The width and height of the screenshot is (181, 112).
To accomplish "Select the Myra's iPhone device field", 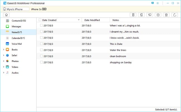I will pyautogui.click(x=16, y=9).
